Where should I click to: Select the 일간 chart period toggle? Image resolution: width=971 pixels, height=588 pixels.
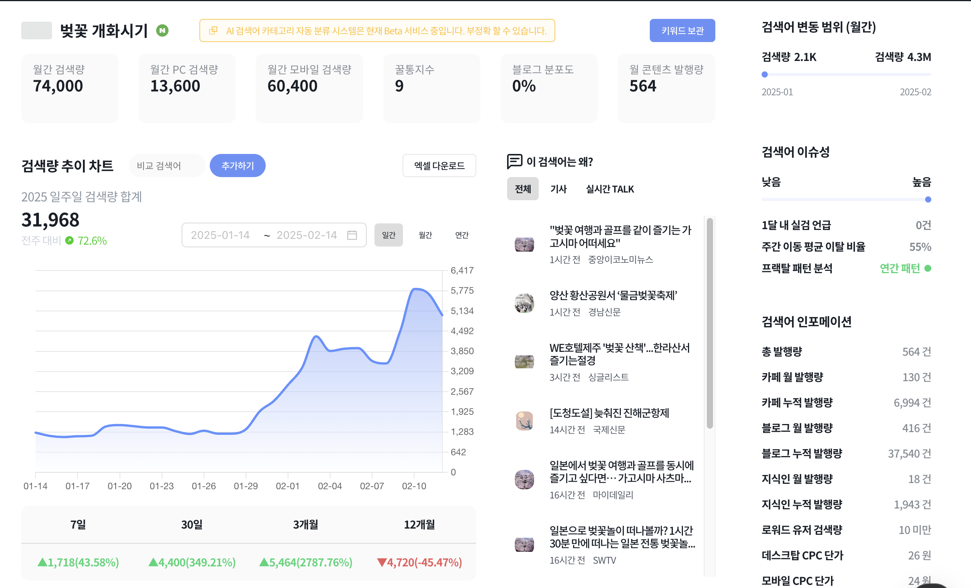point(389,235)
